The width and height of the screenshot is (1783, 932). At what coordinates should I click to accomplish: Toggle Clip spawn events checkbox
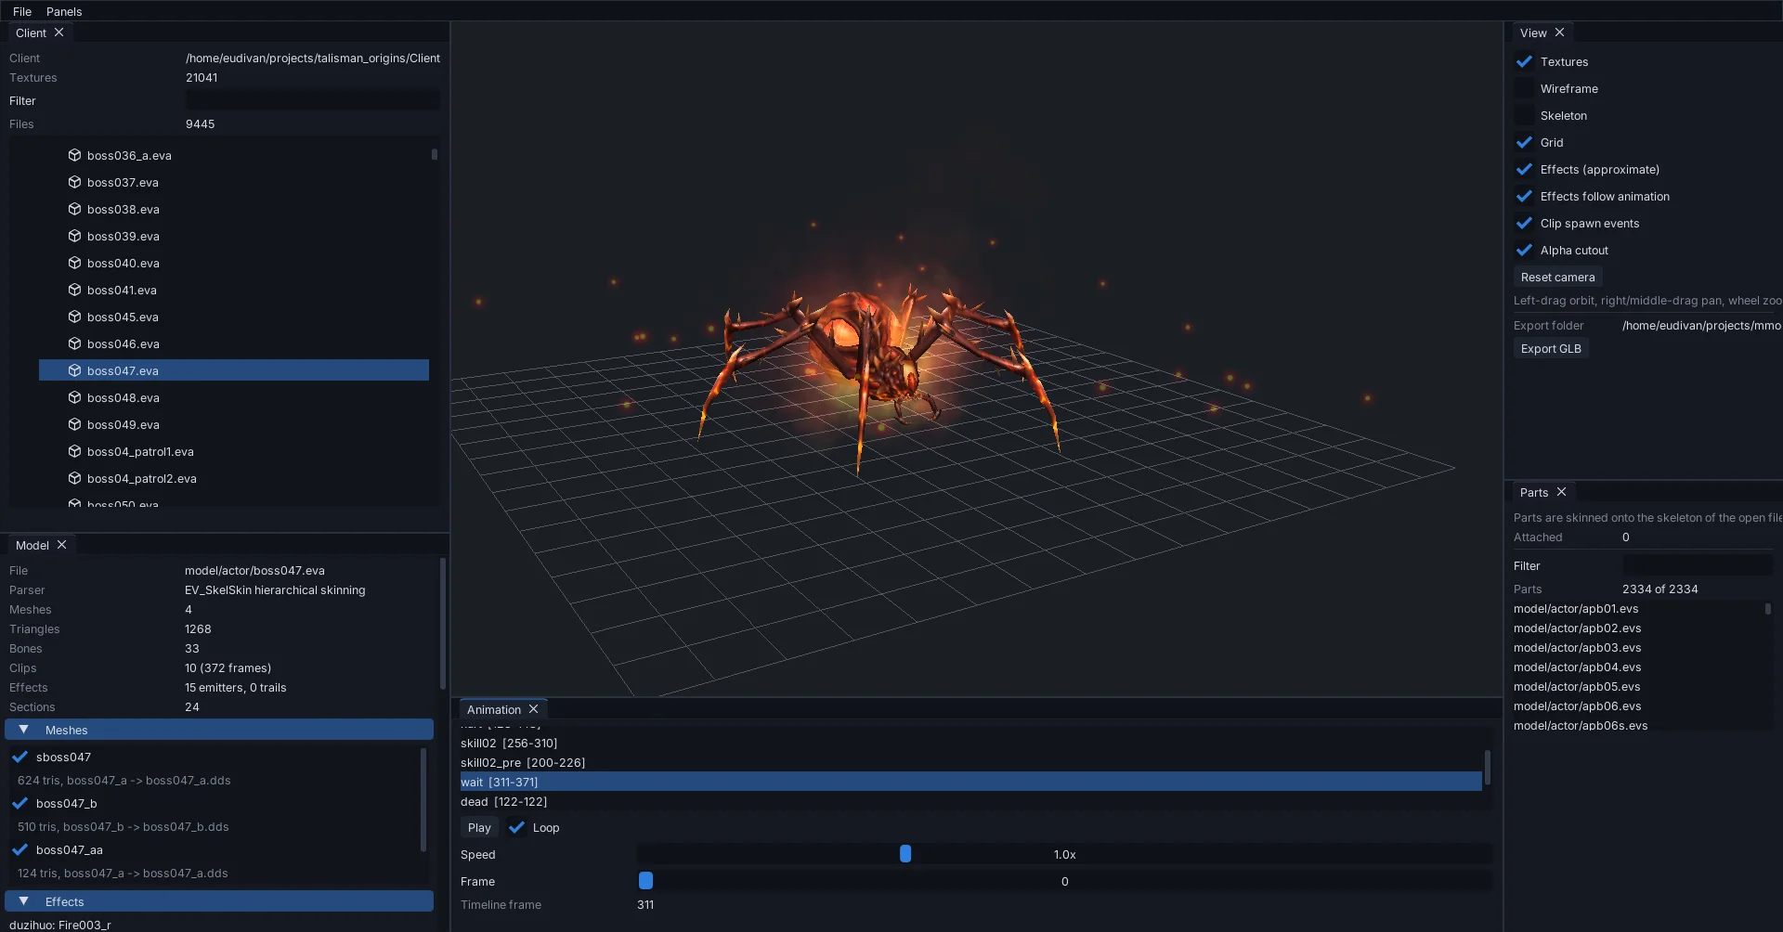(1524, 223)
